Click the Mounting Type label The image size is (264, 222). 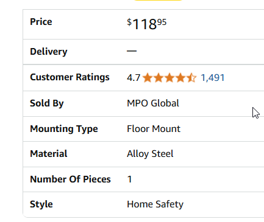[x=64, y=129]
